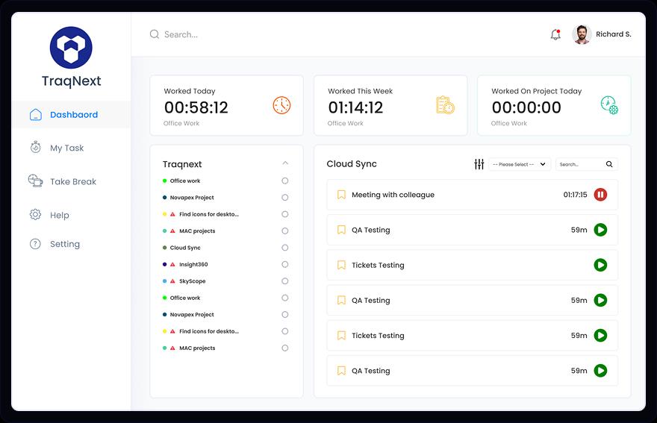Open My Task in the sidebar

point(66,148)
